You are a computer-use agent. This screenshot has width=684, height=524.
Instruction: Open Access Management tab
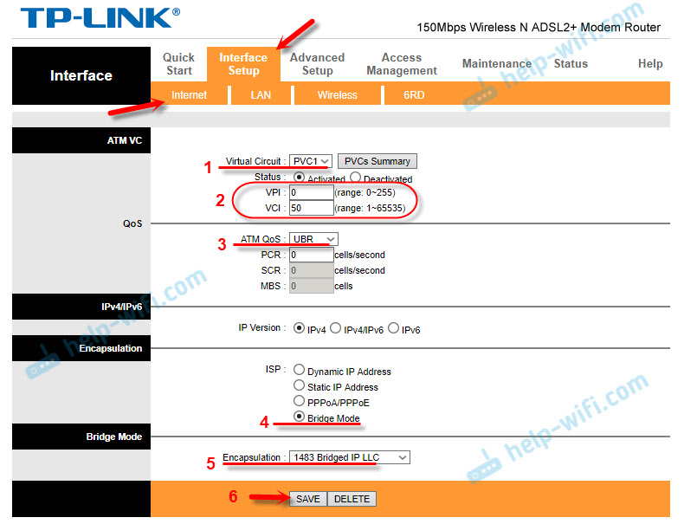tap(402, 64)
